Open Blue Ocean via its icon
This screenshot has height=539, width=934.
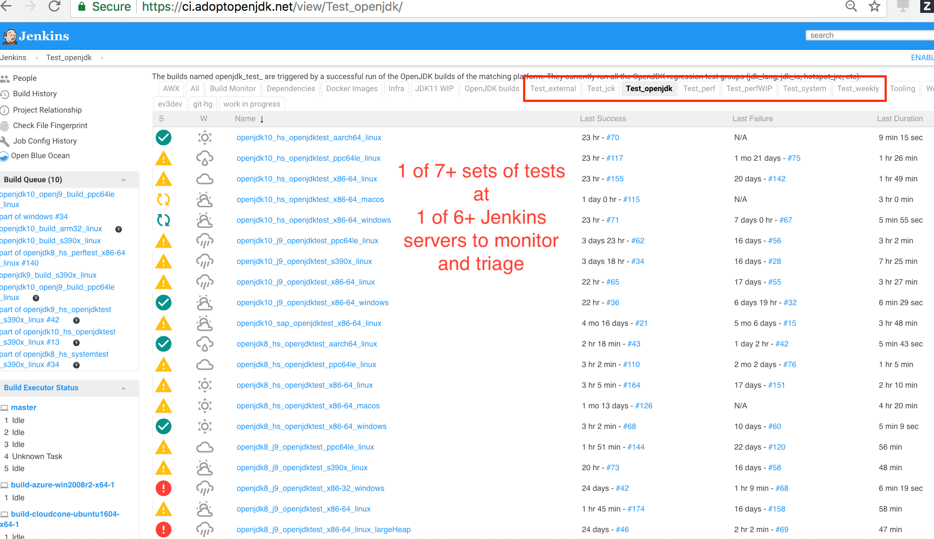pyautogui.click(x=4, y=156)
